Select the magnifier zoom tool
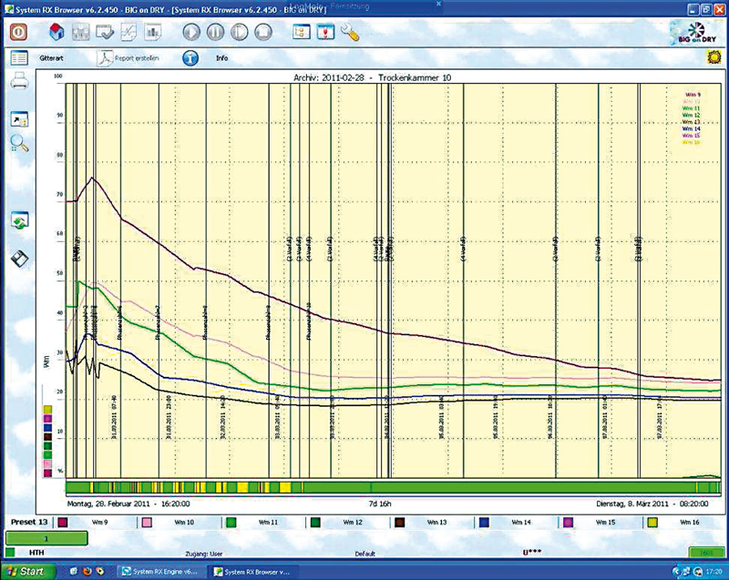 tap(19, 144)
